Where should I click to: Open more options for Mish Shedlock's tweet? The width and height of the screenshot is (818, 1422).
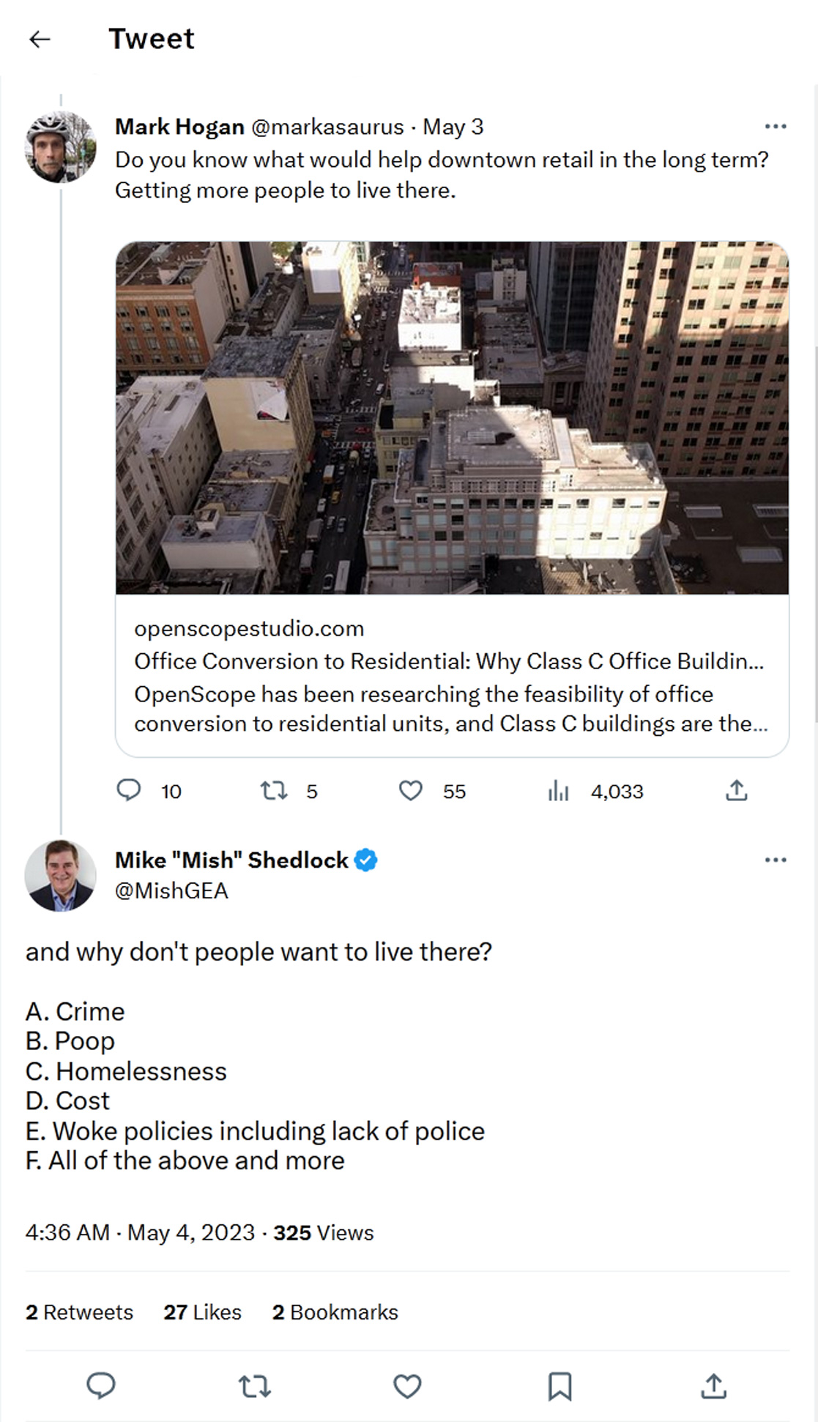775,860
